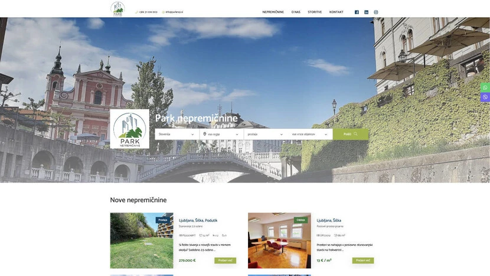Click the Oddaja badge on office photo
490x276 pixels.
(x=300, y=220)
